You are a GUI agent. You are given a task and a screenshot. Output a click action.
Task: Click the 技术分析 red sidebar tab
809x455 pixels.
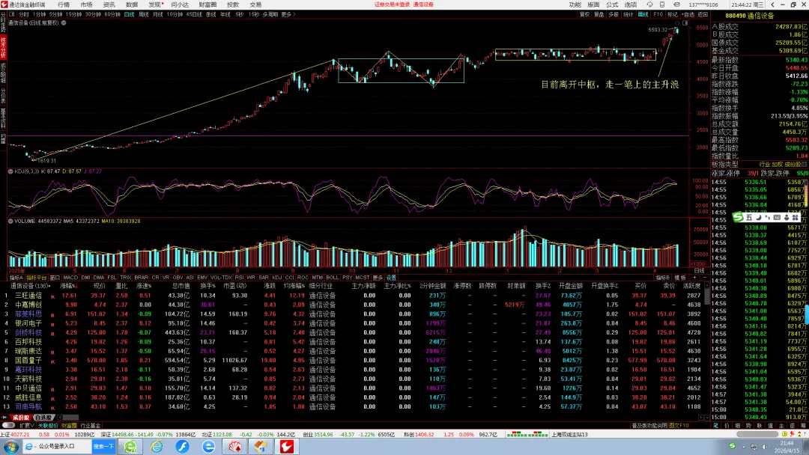pos(3,47)
